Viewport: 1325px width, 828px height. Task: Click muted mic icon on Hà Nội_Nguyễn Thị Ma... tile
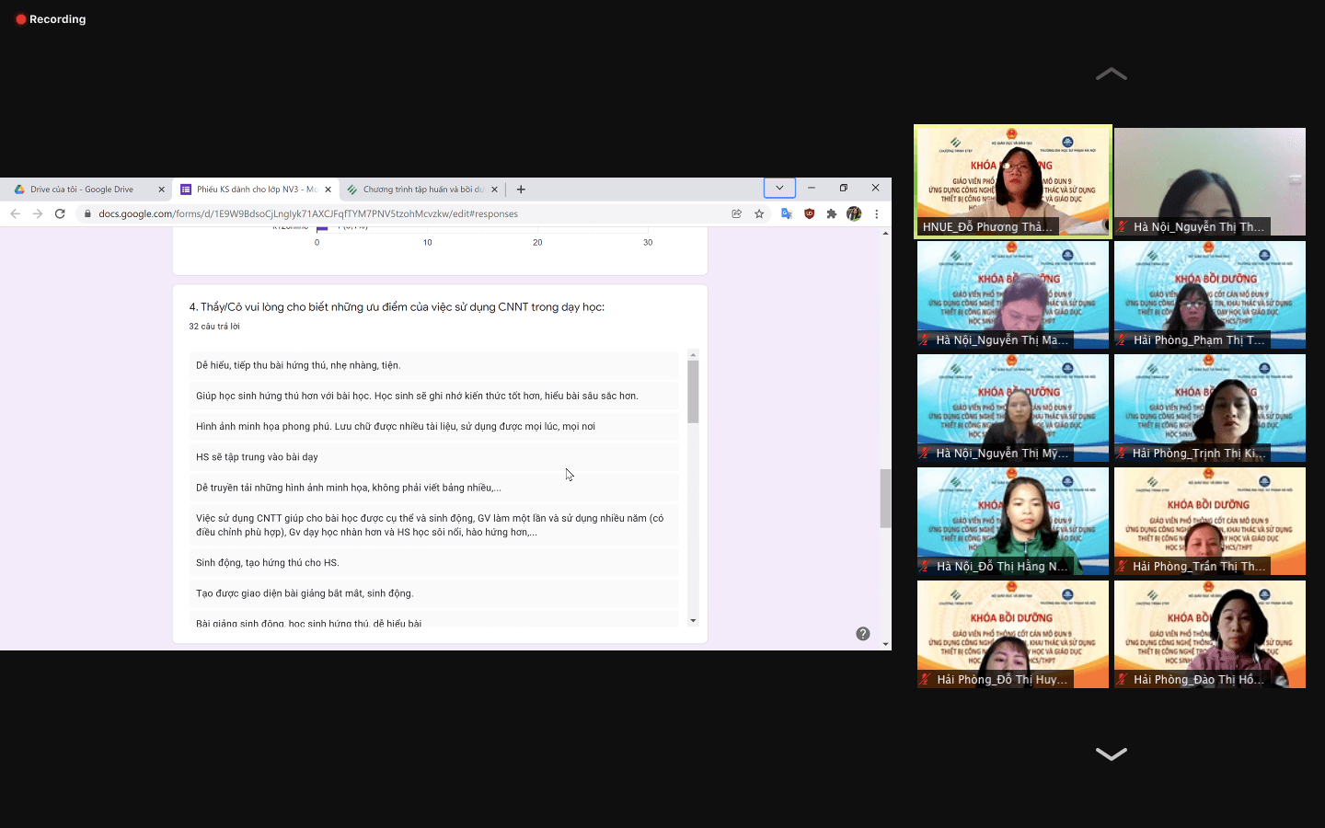click(x=925, y=340)
